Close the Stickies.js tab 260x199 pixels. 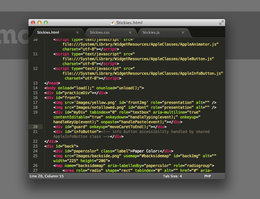pos(183,33)
